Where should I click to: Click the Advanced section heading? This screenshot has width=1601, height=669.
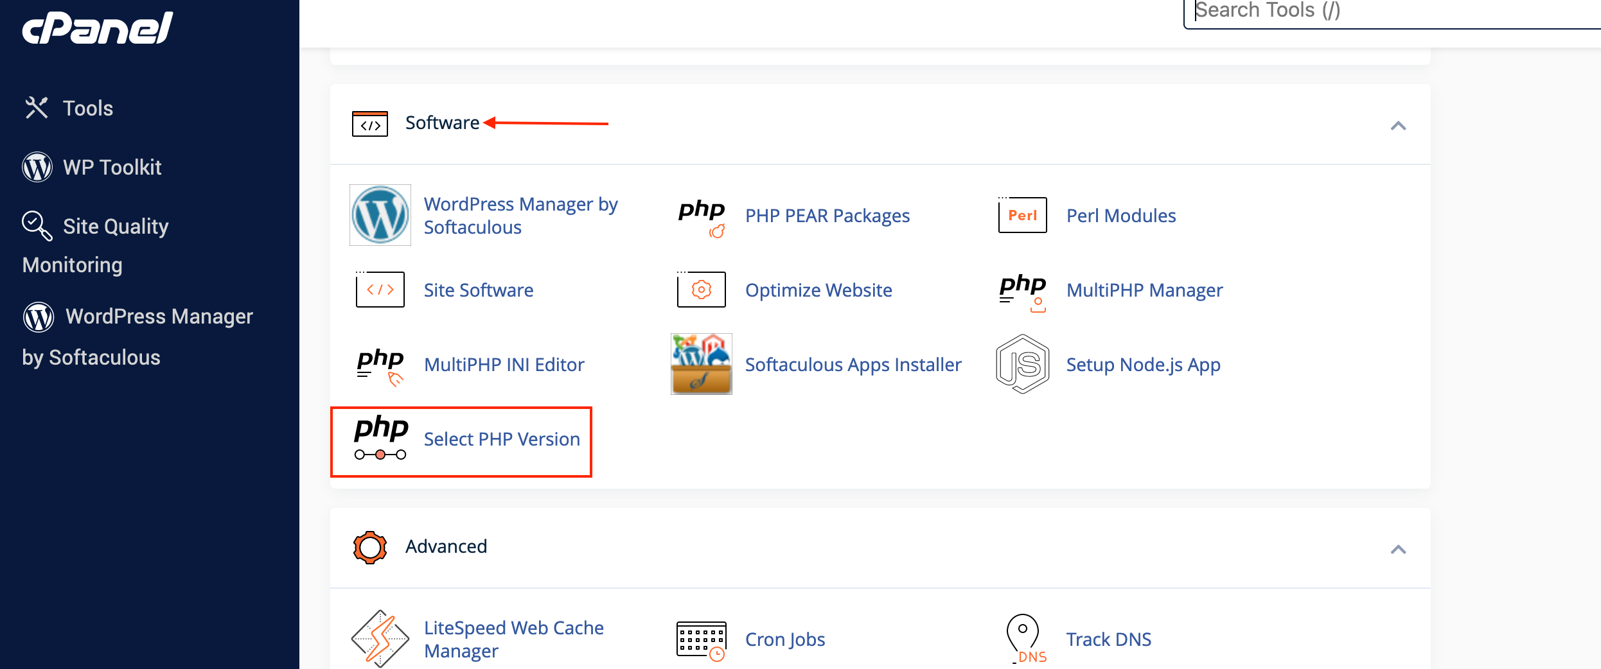click(446, 546)
